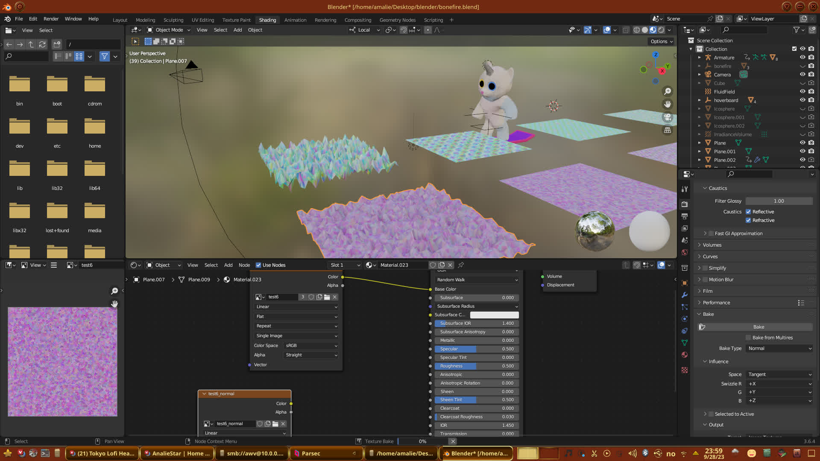
Task: Hide the Camera object in outliner
Action: coord(802,75)
